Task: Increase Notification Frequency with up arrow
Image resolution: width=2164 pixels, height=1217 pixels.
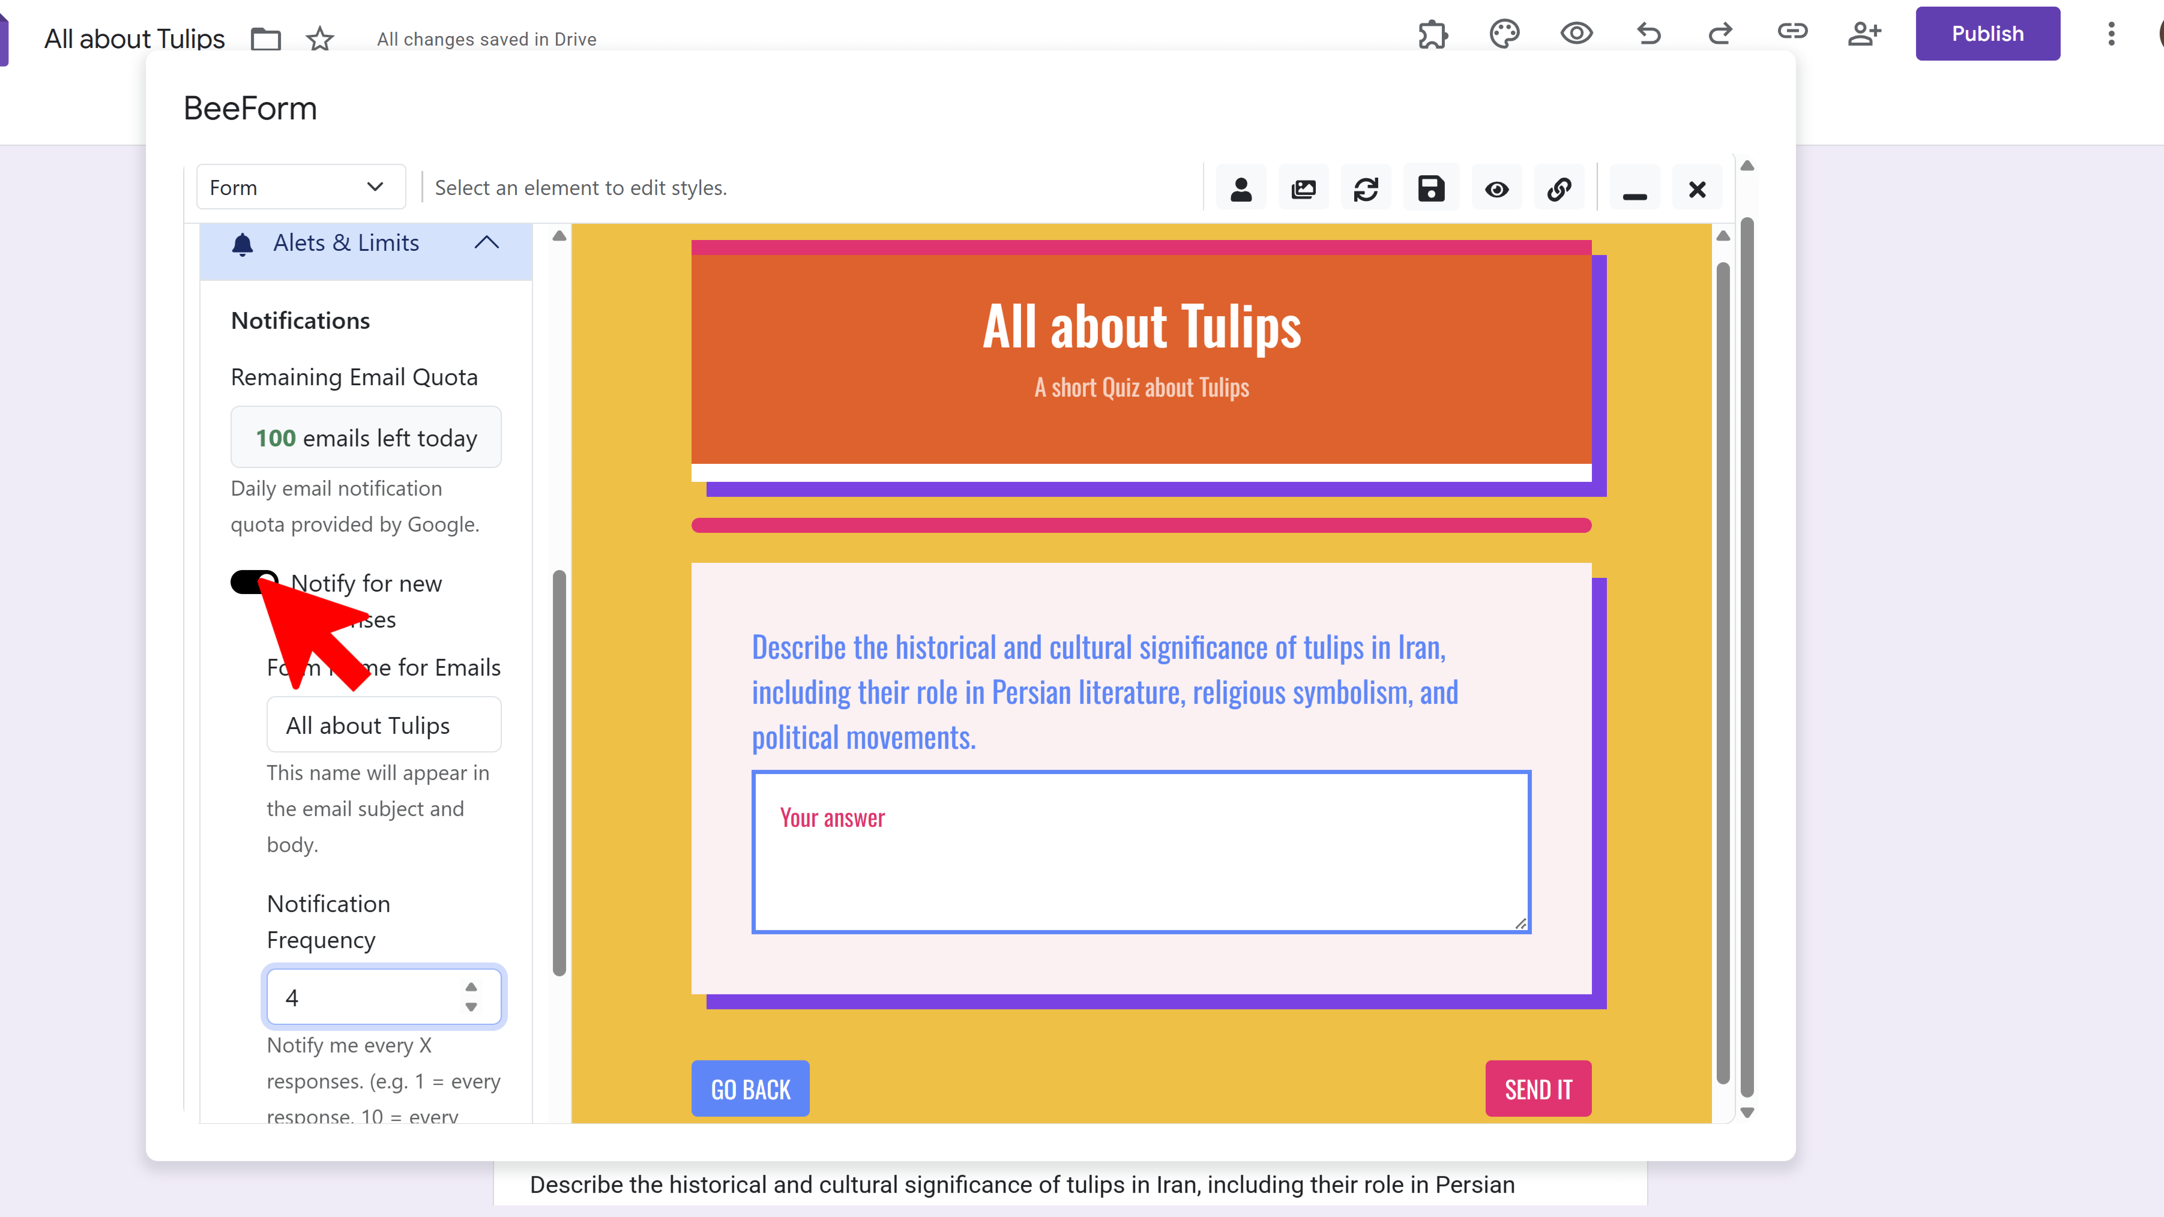Action: click(x=471, y=987)
